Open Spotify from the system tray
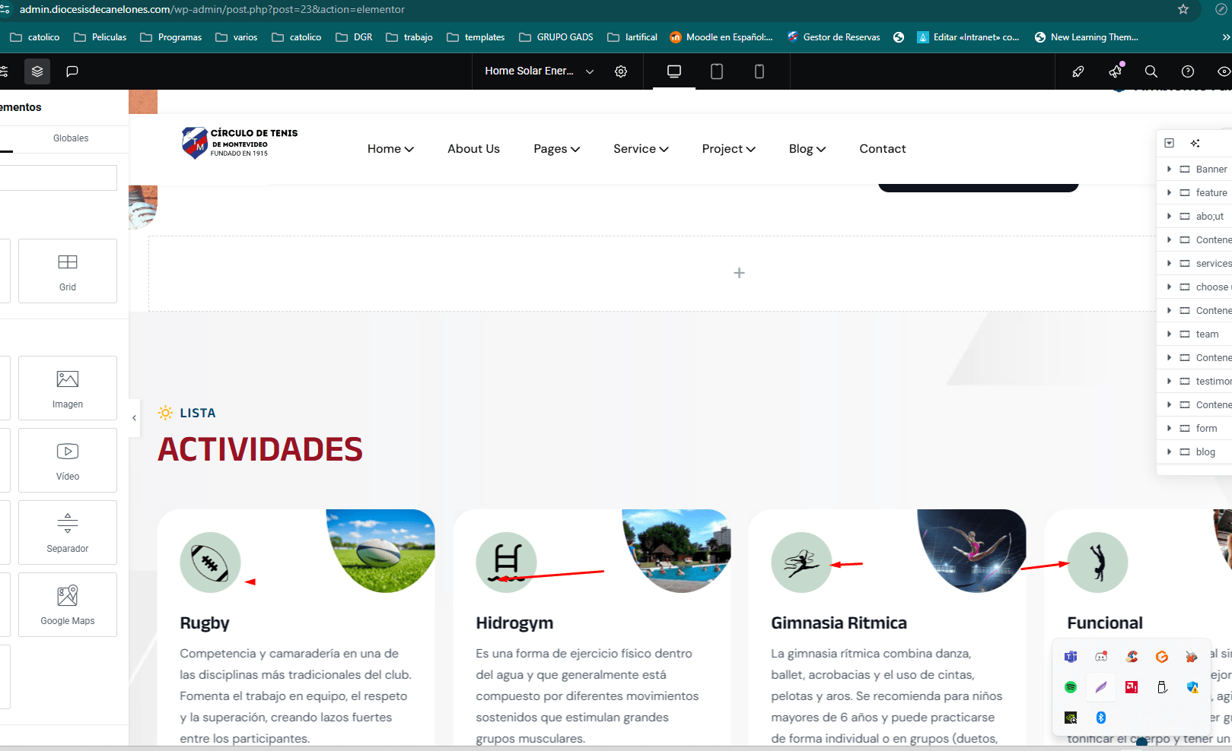The width and height of the screenshot is (1232, 751). [1071, 687]
